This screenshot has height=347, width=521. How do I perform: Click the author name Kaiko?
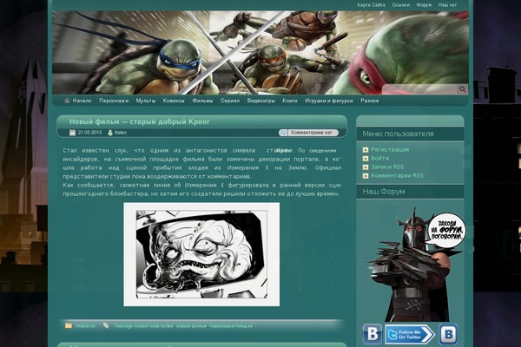pyautogui.click(x=121, y=133)
